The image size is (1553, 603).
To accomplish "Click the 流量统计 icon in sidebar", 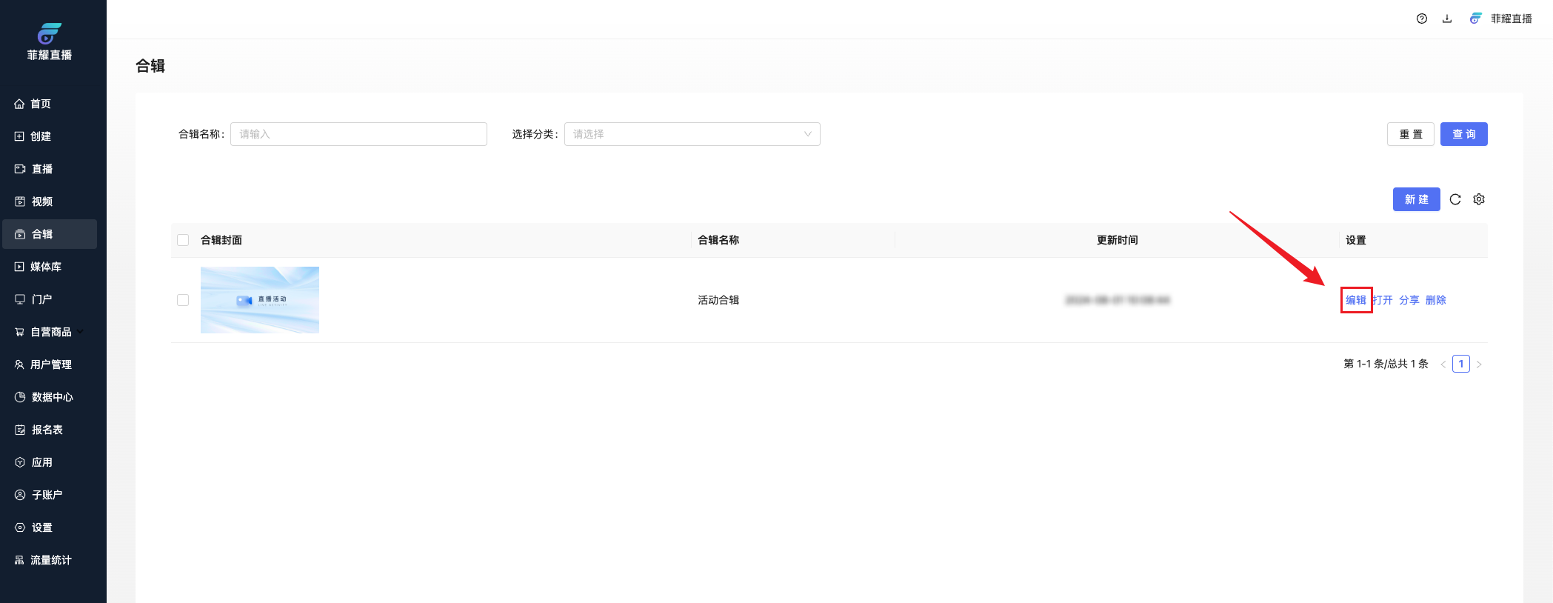I will click(x=19, y=560).
